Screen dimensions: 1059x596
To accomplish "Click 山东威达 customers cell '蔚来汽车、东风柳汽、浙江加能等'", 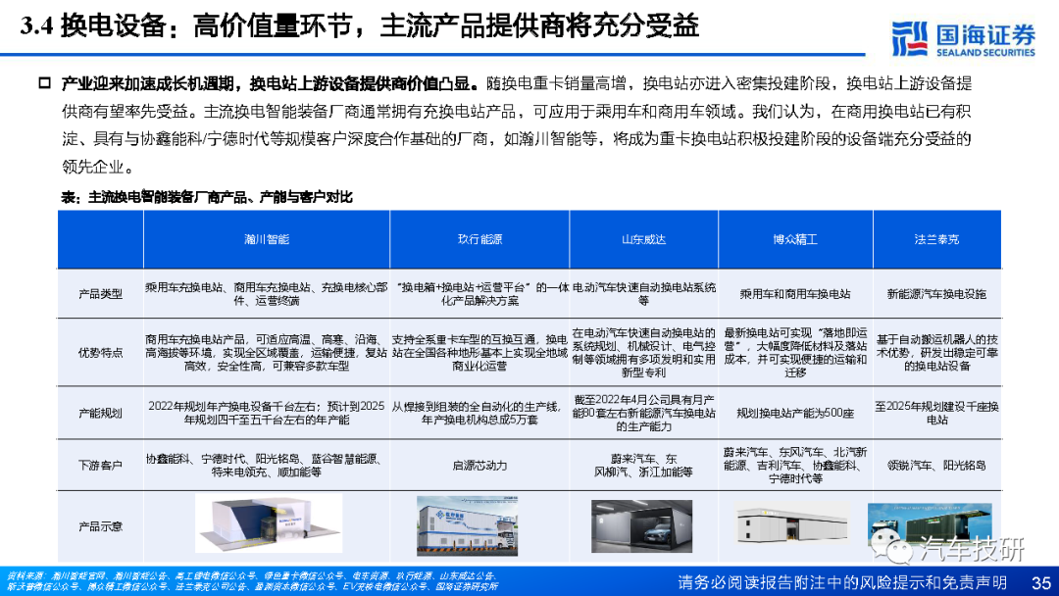I will [643, 466].
